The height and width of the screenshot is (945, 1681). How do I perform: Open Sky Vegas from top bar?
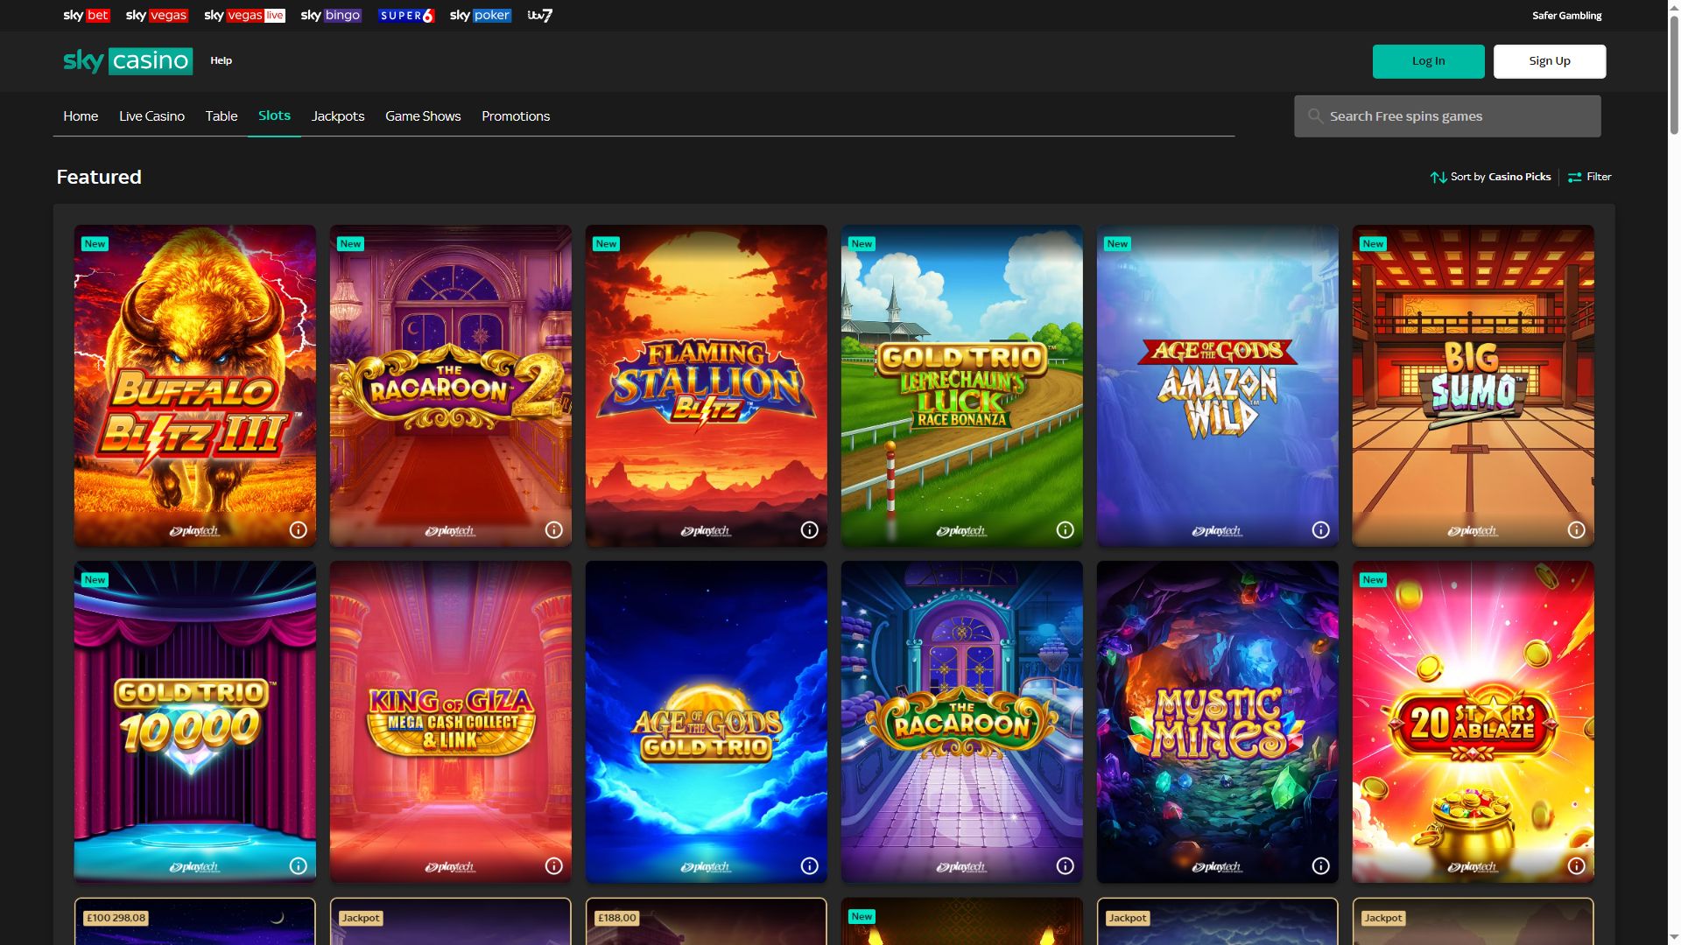(x=157, y=16)
